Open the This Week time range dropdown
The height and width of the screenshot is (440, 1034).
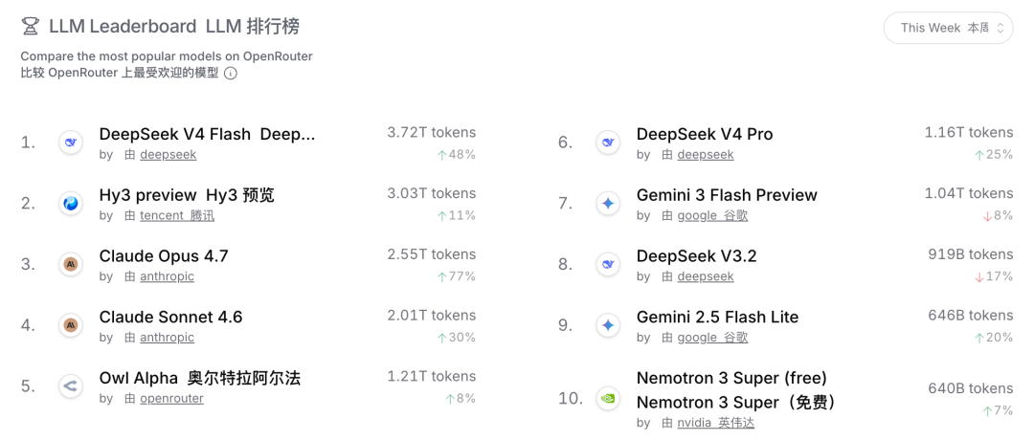point(948,28)
